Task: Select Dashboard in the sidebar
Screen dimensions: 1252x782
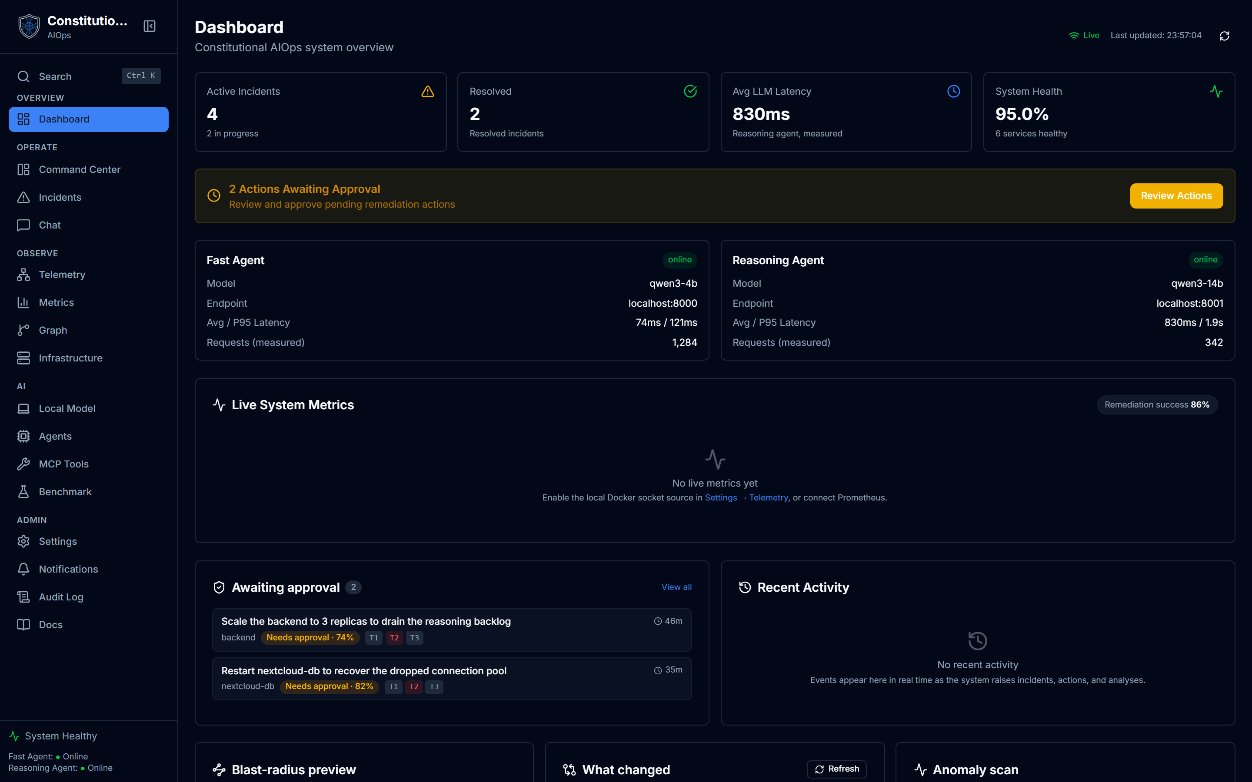Action: pyautogui.click(x=89, y=119)
